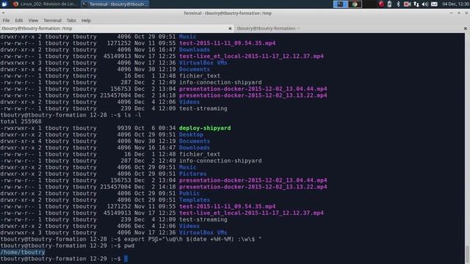This screenshot has width=470, height=264.
Task: Select the tab titled tboutry@tboutry-formation: /tmp
Action: point(117,29)
